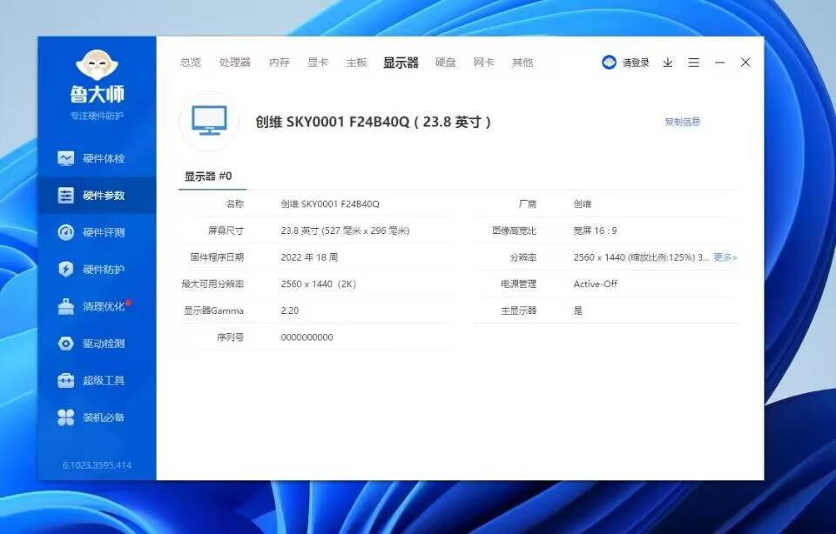
Task: Switch to the 显卡 tab
Action: click(x=318, y=63)
